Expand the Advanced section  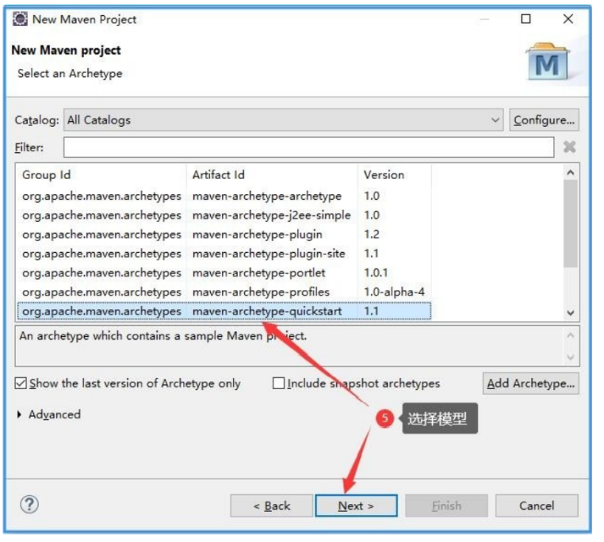click(x=19, y=414)
